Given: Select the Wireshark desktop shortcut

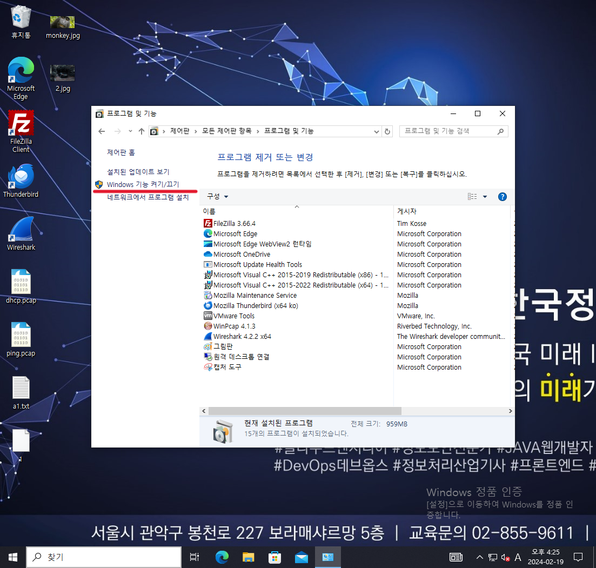Looking at the screenshot, I should click(x=21, y=234).
